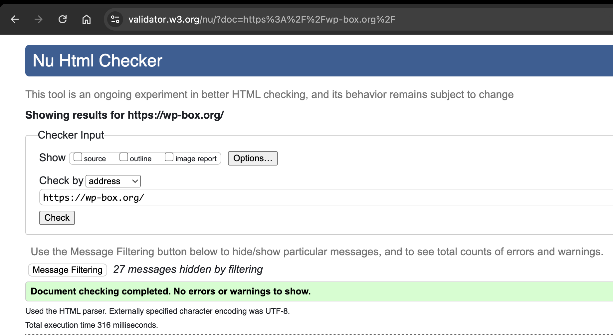613x335 pixels.
Task: Open the Options… button
Action: (x=253, y=158)
